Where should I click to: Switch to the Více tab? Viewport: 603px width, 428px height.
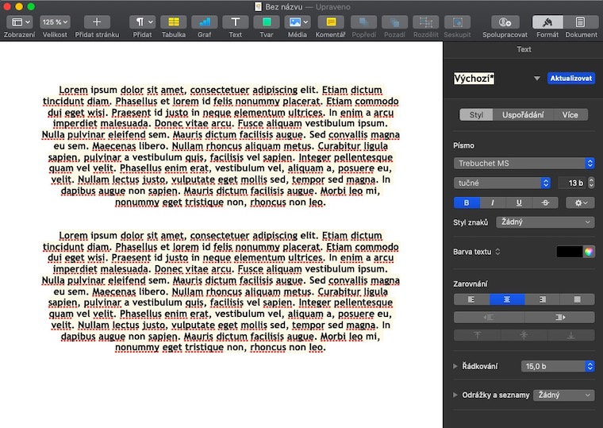click(570, 115)
